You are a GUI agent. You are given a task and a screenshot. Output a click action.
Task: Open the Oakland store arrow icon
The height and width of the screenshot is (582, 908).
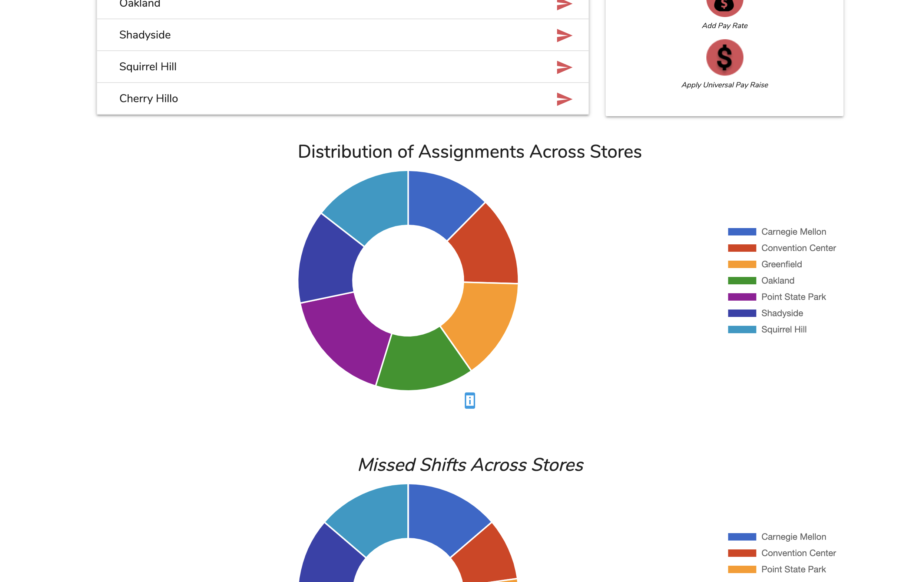tap(564, 4)
